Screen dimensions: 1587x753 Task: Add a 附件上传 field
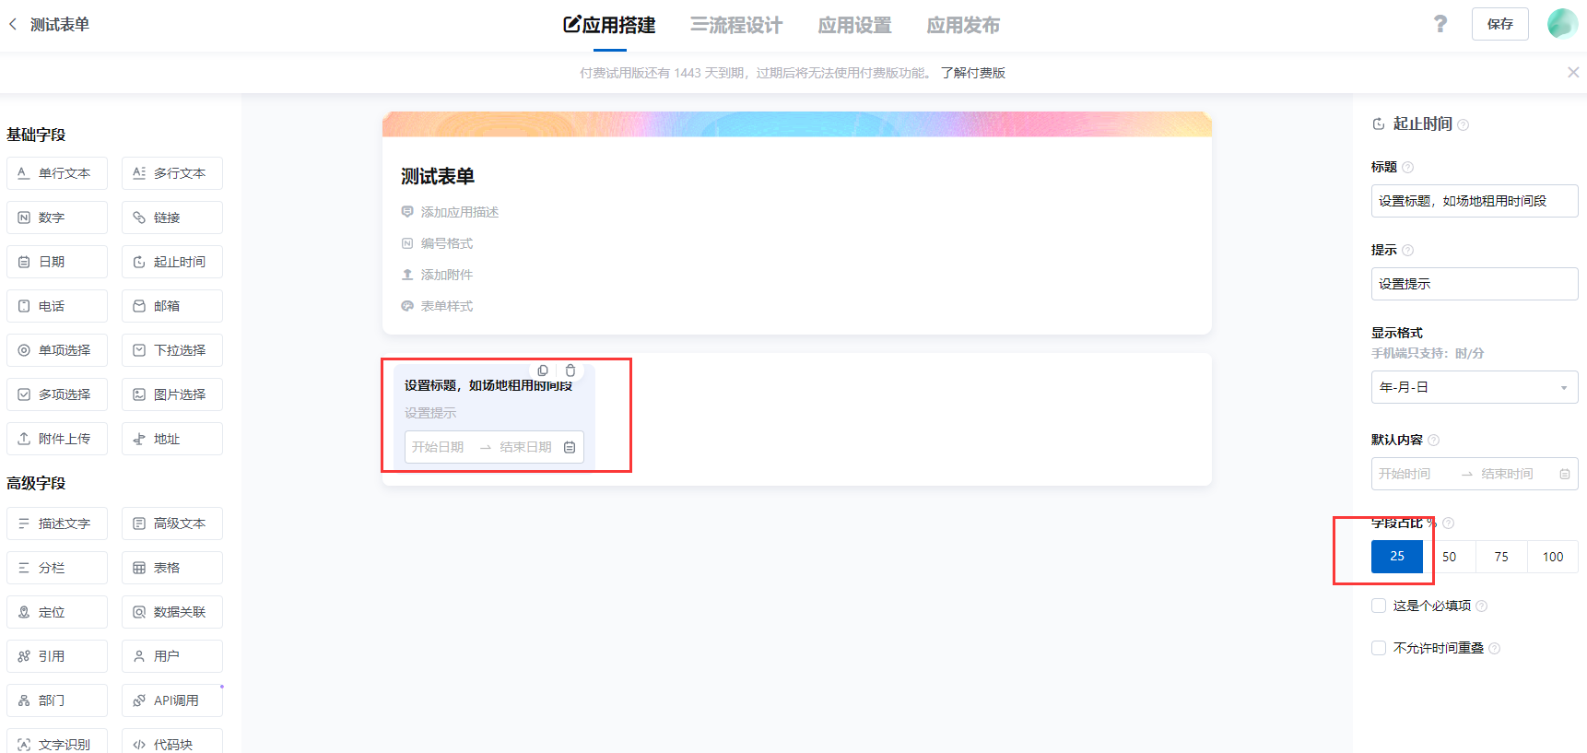(x=57, y=439)
